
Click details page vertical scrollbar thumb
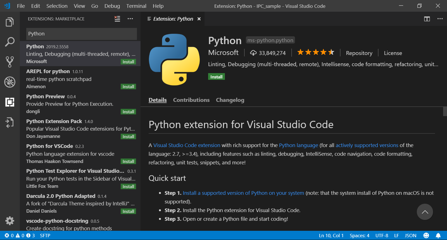pos(445,111)
